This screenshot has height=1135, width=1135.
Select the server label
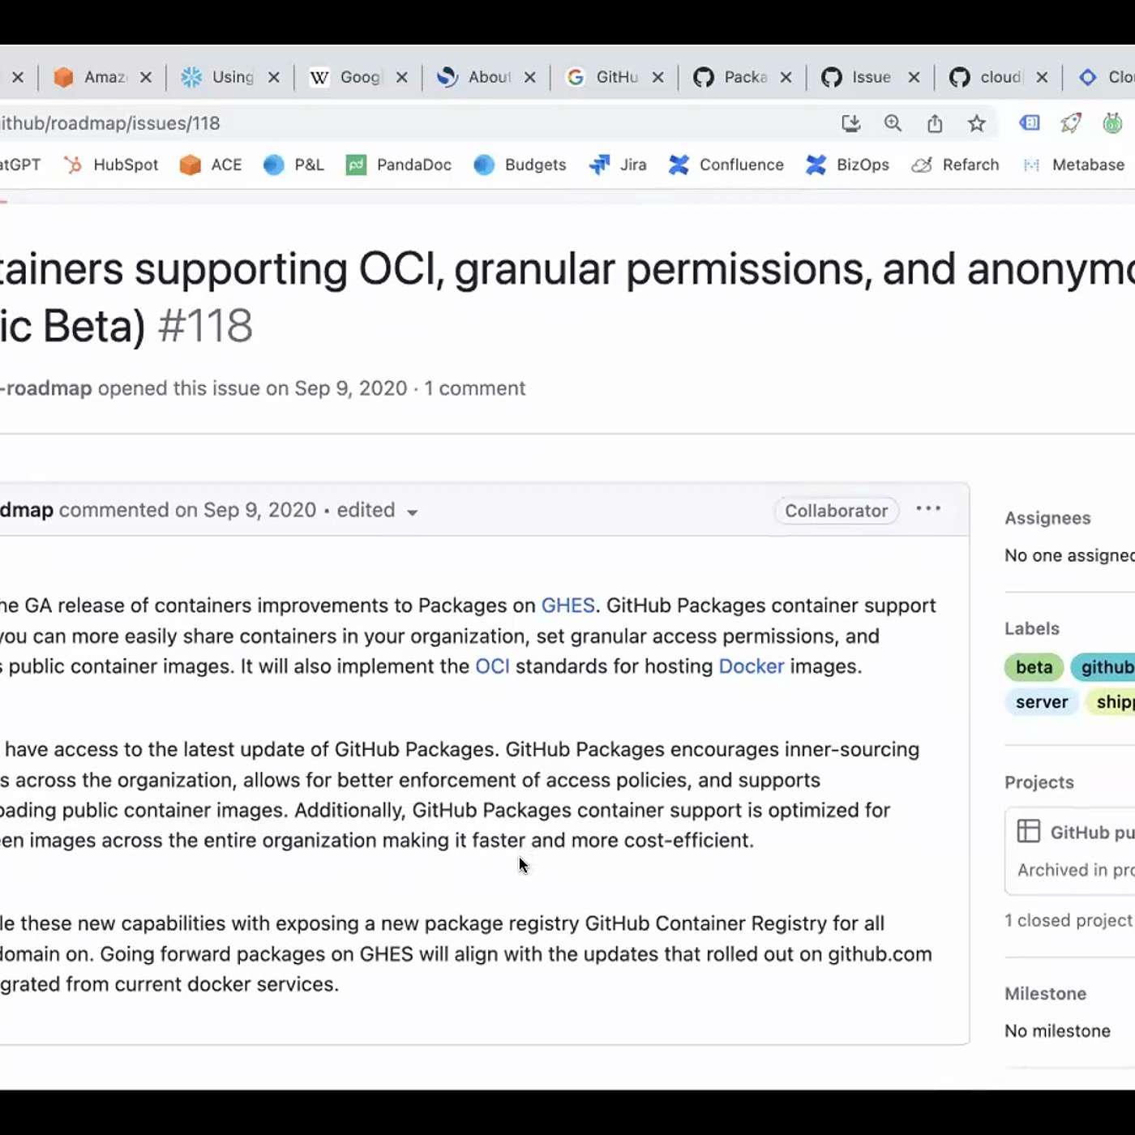pyautogui.click(x=1041, y=702)
